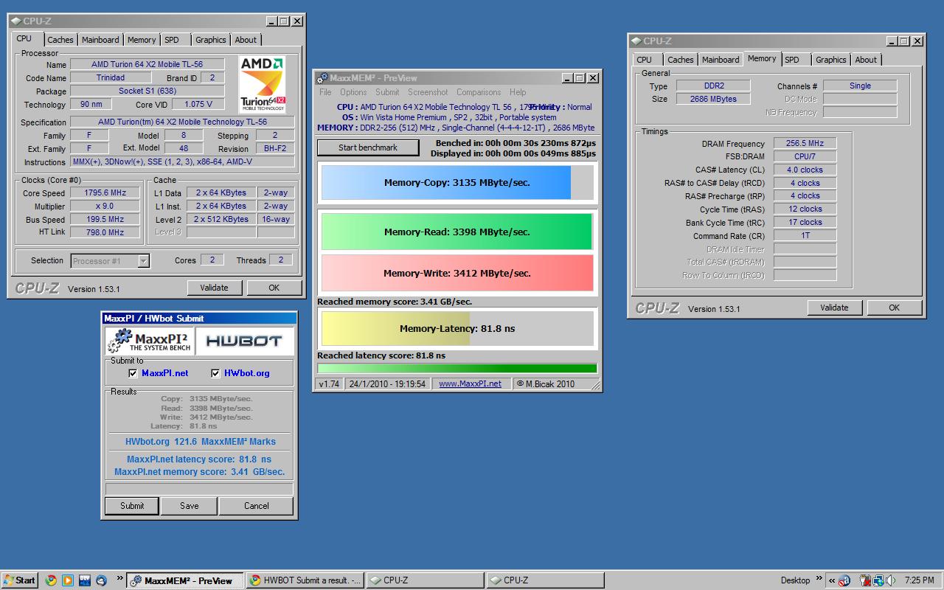Toggle the HWbot.org submit checkbox
Image resolution: width=944 pixels, height=590 pixels.
(x=216, y=373)
